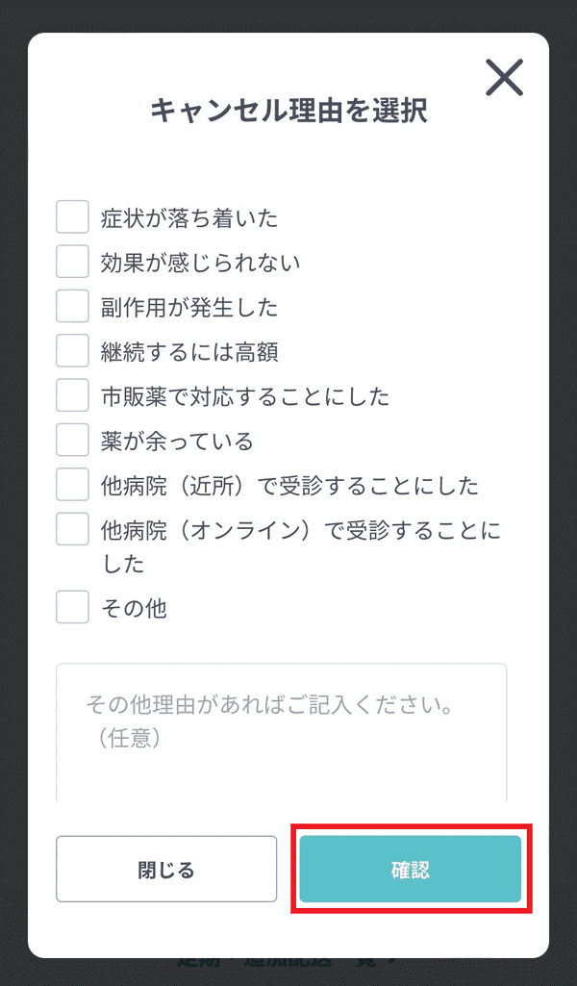577x986 pixels.
Task: Click the その他 label text
Action: click(134, 608)
